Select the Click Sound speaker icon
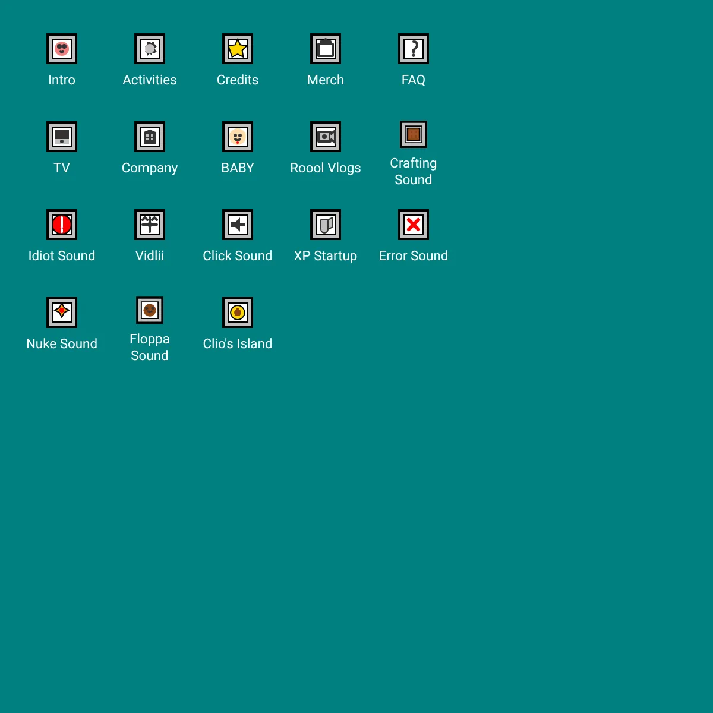 click(238, 224)
